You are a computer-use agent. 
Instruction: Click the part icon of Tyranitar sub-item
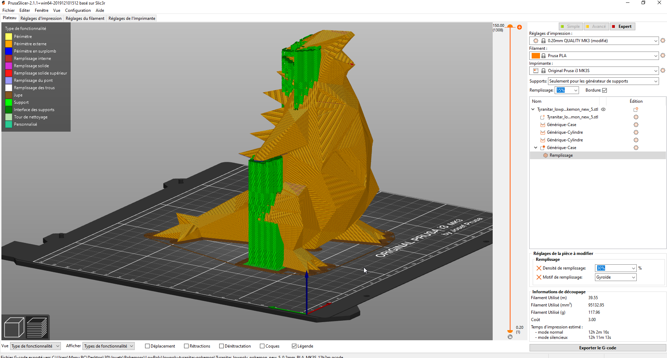pos(542,117)
